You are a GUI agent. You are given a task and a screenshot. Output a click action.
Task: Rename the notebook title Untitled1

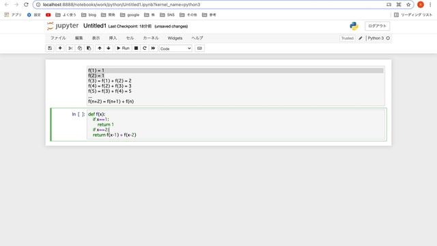[x=95, y=26]
